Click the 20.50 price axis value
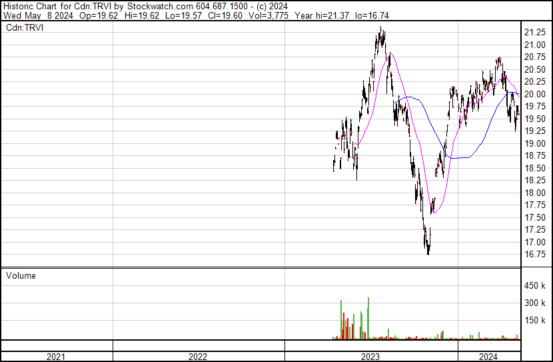 535,69
